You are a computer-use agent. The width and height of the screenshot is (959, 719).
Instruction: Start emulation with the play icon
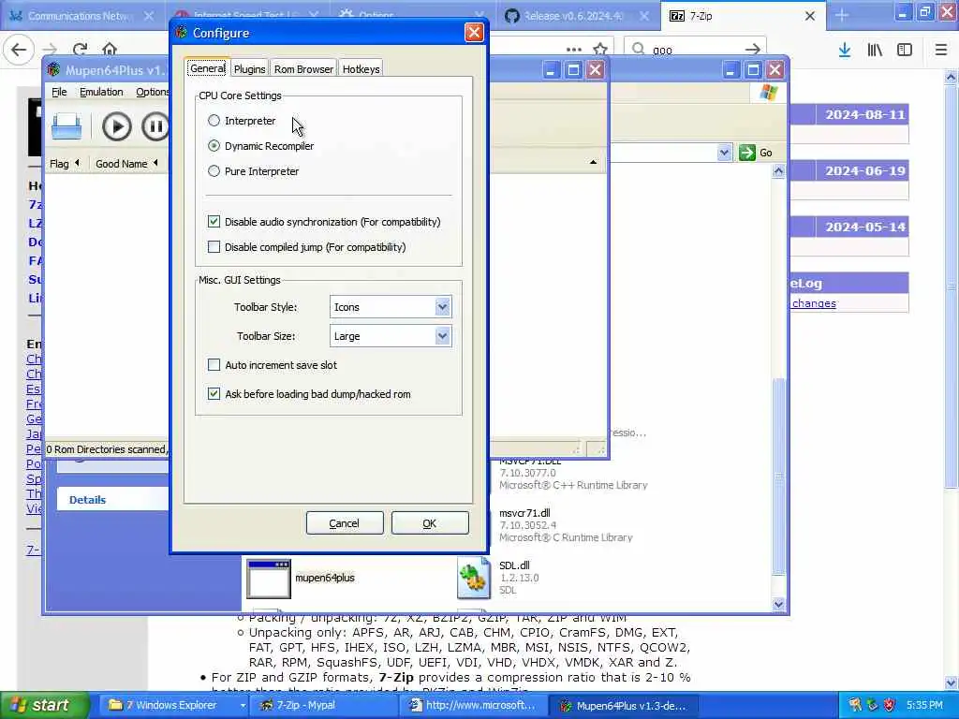(116, 126)
